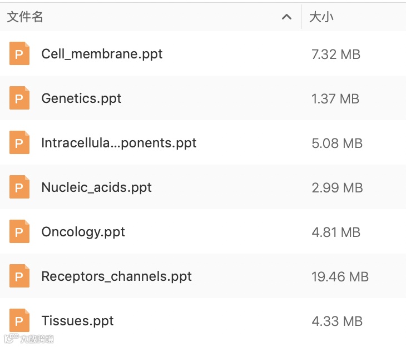This screenshot has width=406, height=347.
Task: Click the 19.46 MB size value
Action: point(340,276)
